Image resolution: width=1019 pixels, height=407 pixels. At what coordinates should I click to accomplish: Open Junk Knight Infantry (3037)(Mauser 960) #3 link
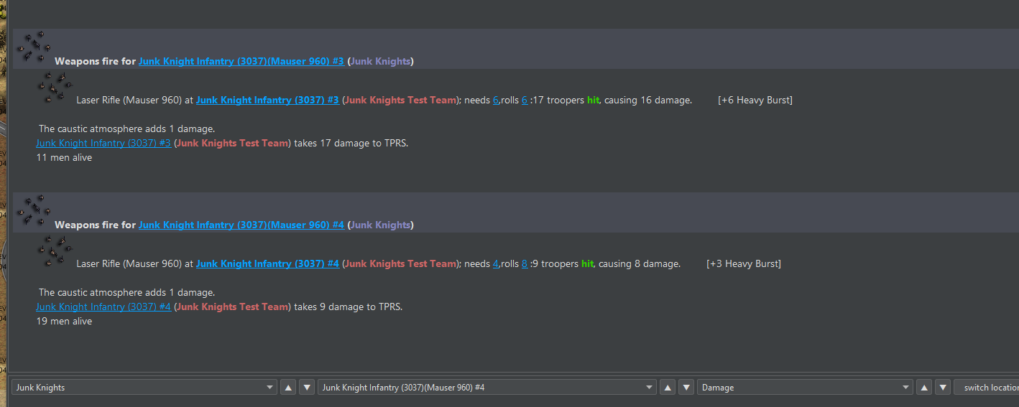pyautogui.click(x=241, y=62)
